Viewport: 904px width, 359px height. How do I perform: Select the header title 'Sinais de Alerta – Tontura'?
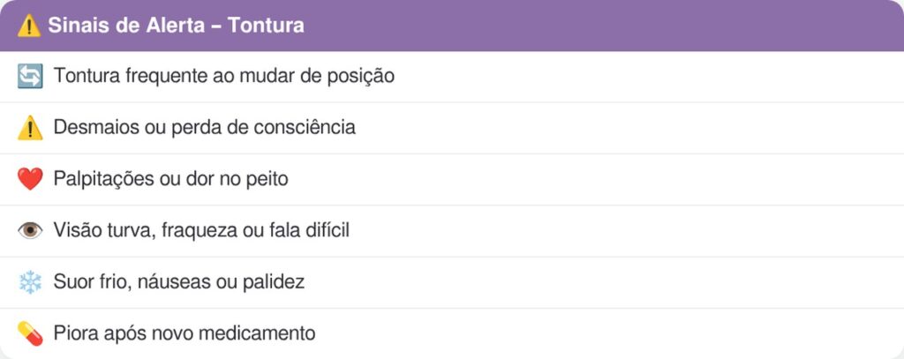(176, 26)
